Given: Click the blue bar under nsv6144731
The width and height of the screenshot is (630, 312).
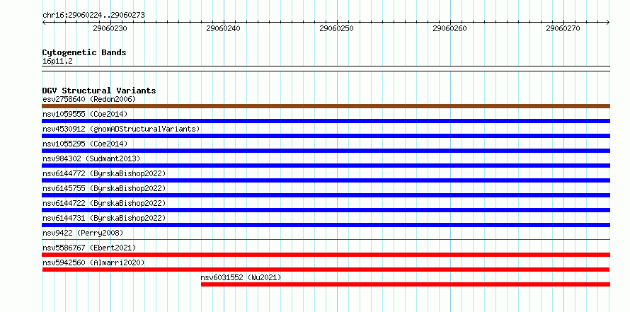Looking at the screenshot, I should [326, 225].
